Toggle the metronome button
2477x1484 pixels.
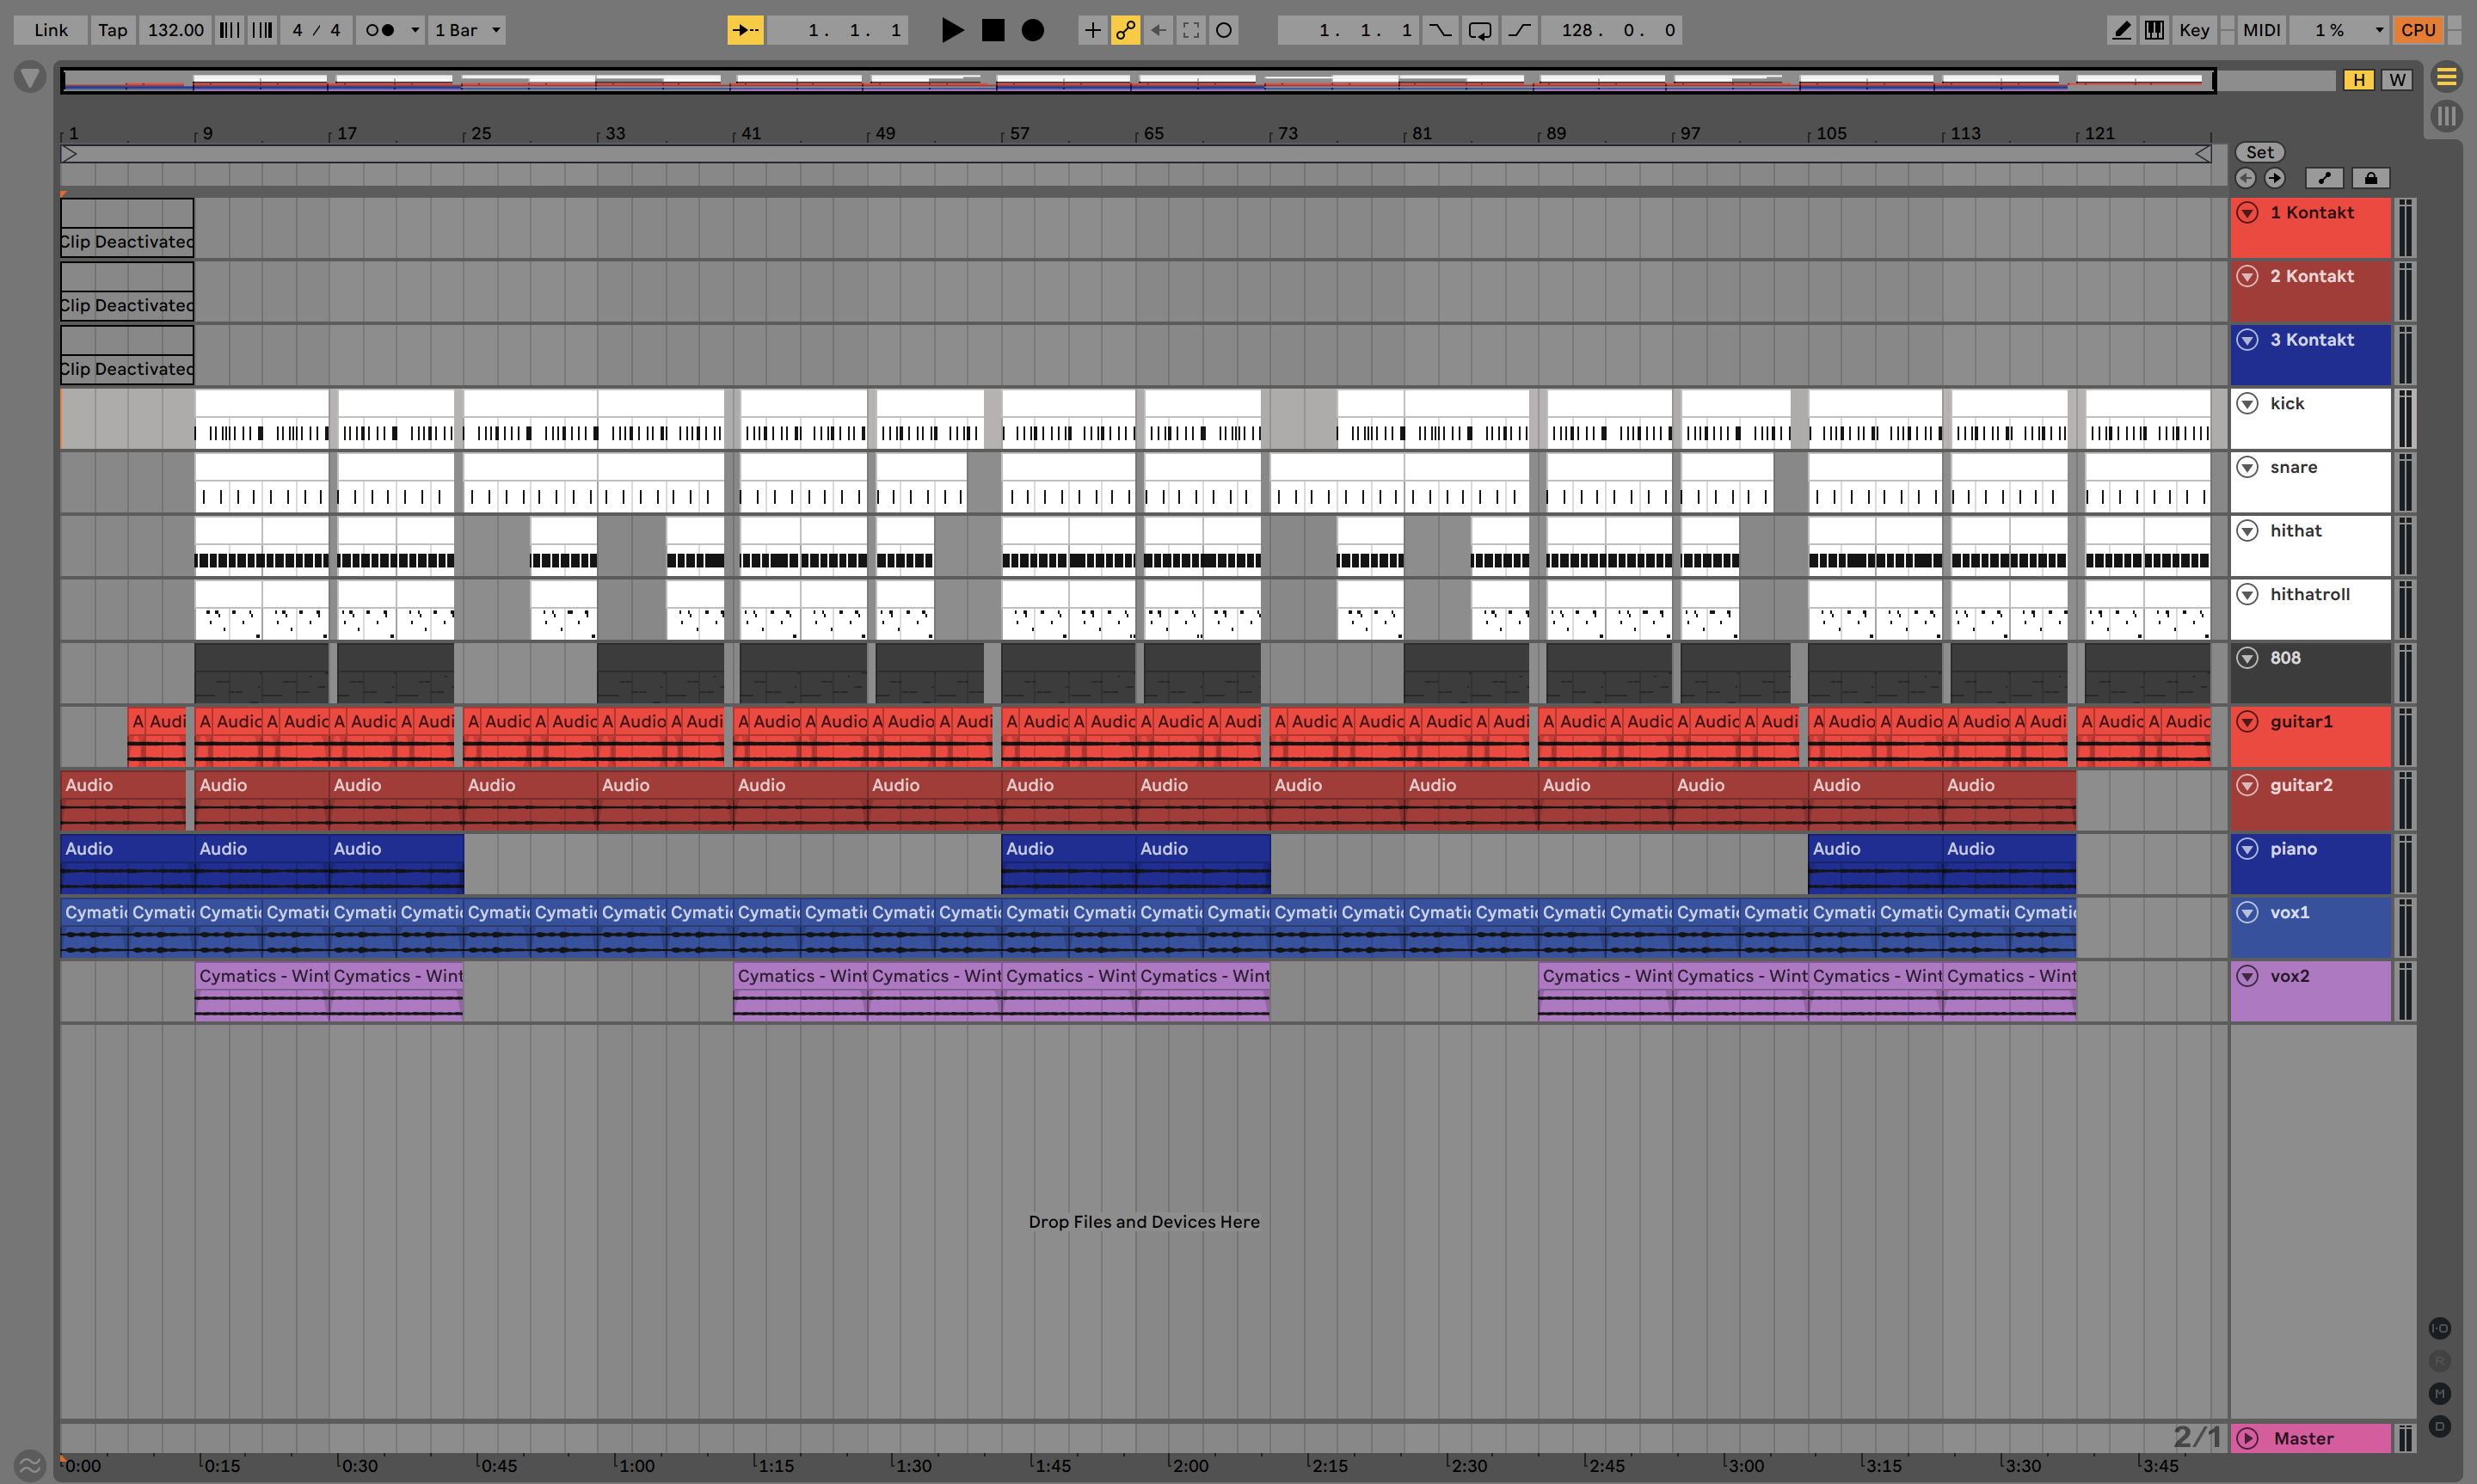[x=379, y=30]
